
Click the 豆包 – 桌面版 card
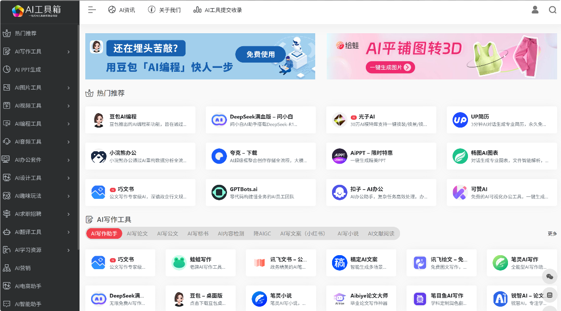(x=200, y=299)
